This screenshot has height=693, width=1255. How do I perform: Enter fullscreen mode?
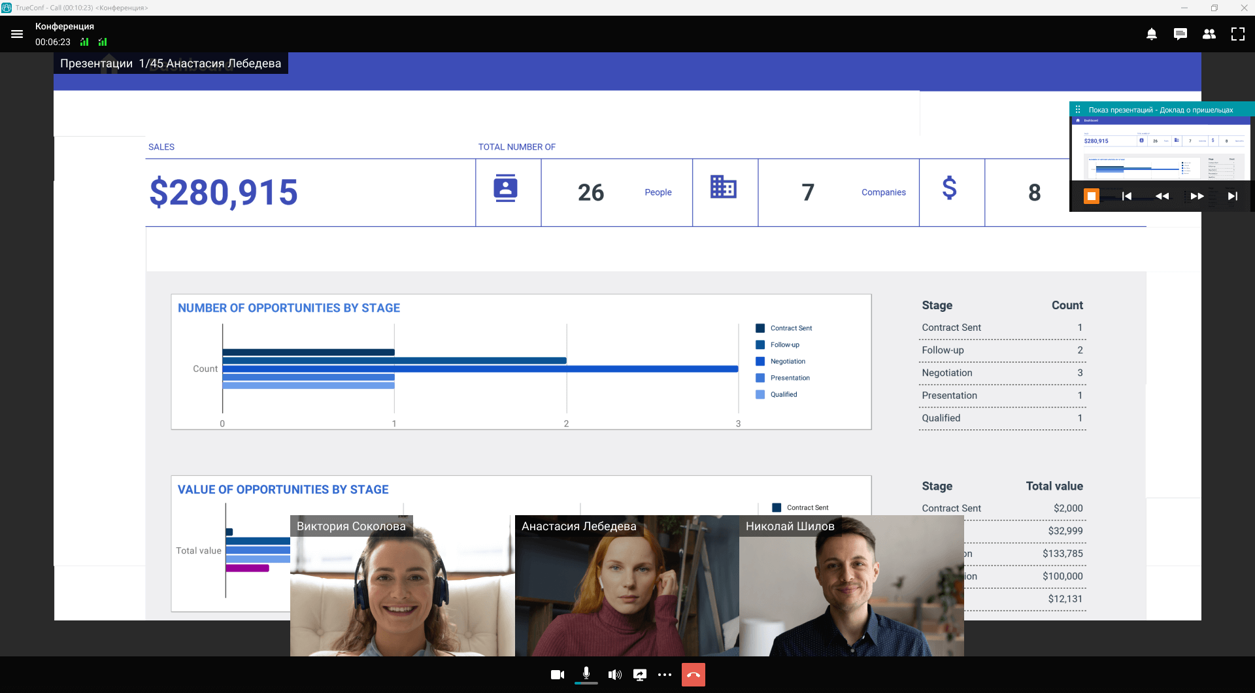1238,34
